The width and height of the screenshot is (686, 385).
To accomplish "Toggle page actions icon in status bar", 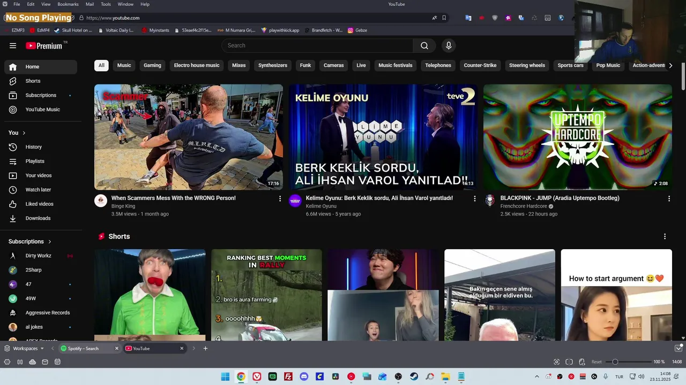I will coord(582,362).
